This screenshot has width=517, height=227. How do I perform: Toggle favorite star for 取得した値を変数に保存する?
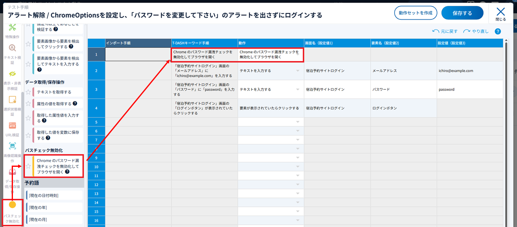28,135
